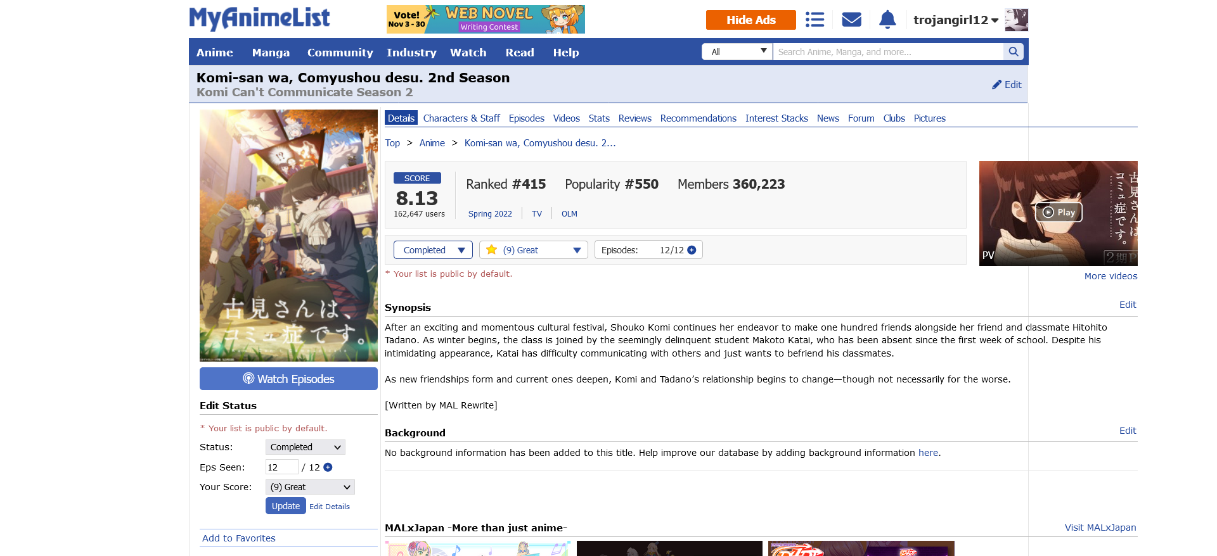Open the Industry menu
This screenshot has width=1217, height=556.
[x=411, y=53]
